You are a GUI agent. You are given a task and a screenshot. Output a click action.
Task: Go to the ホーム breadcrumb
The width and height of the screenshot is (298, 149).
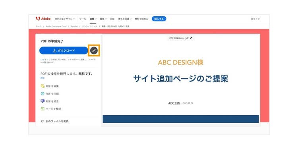point(39,26)
